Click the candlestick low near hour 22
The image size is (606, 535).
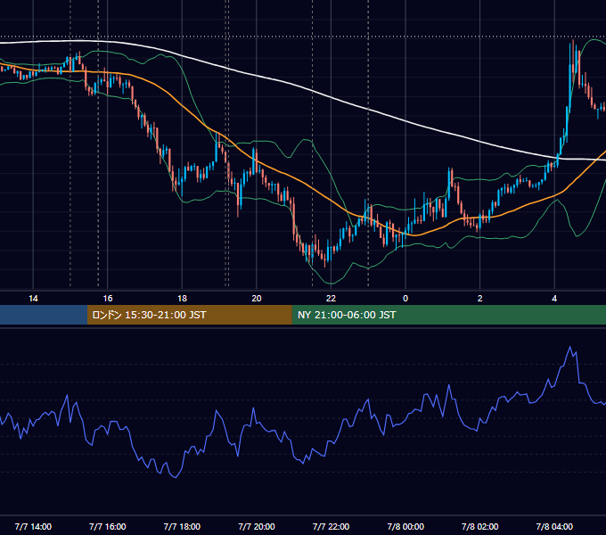pyautogui.click(x=325, y=265)
